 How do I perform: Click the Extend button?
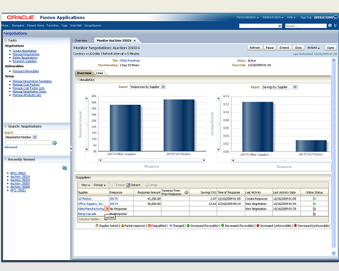284,48
